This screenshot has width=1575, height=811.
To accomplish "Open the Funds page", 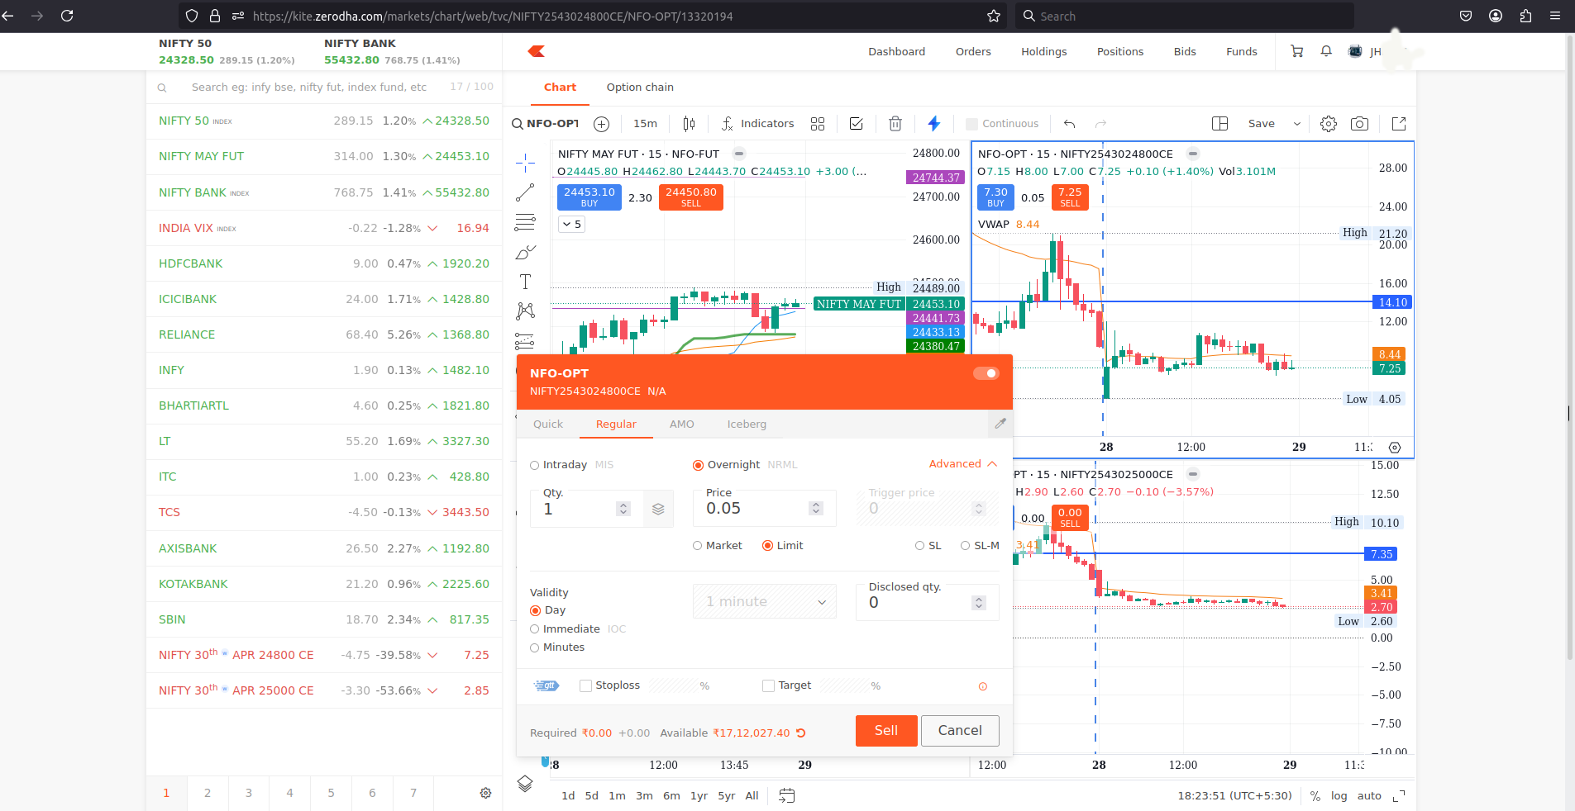I will coord(1242,51).
